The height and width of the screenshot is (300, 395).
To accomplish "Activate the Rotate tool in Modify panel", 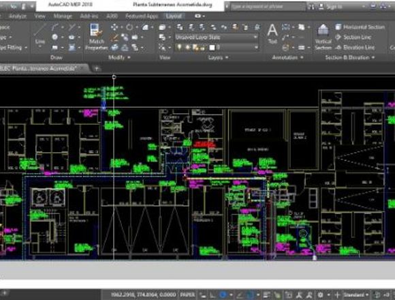I will tap(129, 27).
